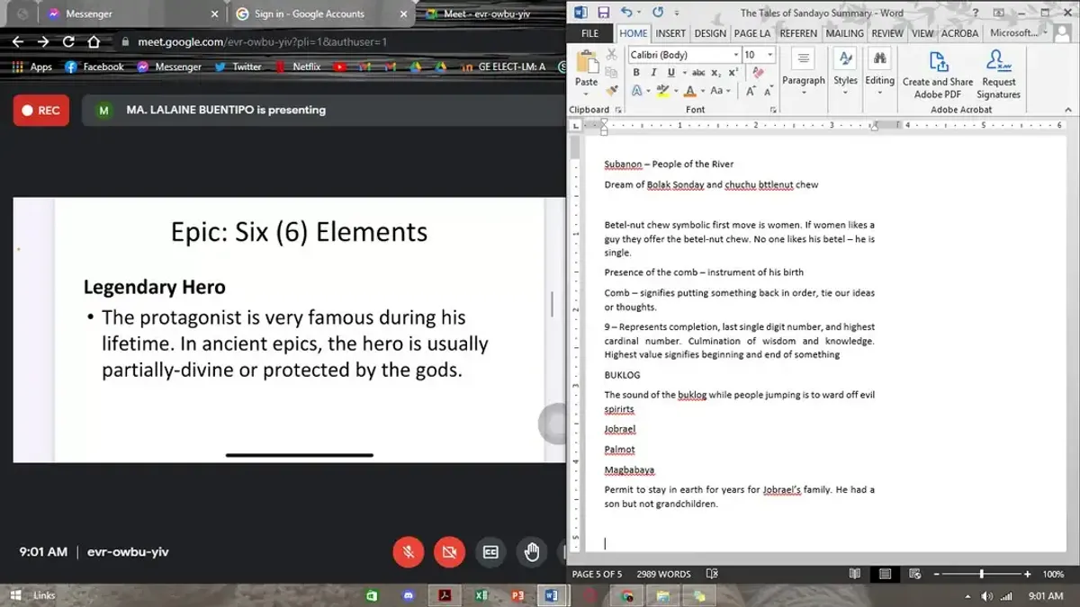
Task: Toggle Italic formatting in Word
Action: tap(653, 73)
